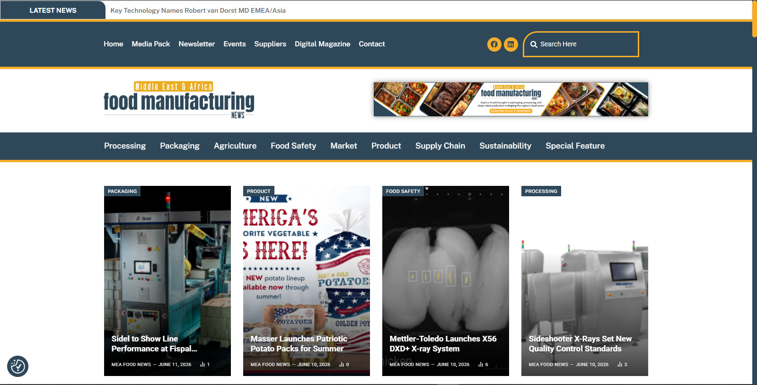Open the Facebook social icon

point(494,44)
